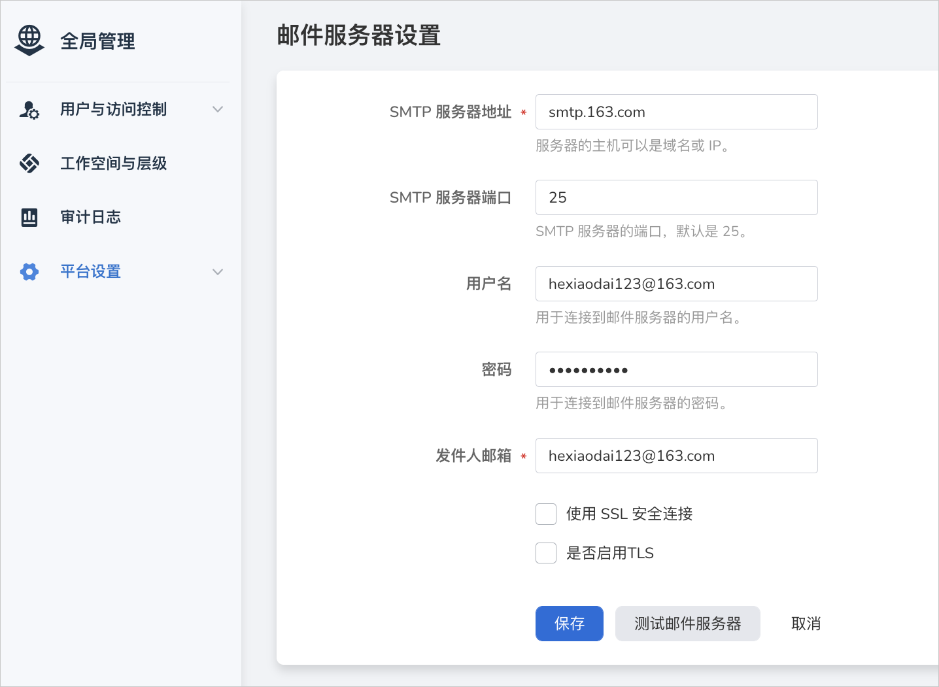Click the 保存 button
Screen dimensions: 939x687
(x=570, y=624)
